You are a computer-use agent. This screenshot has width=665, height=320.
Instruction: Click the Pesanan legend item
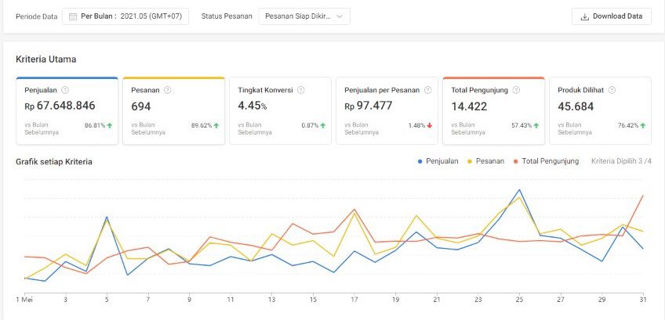(486, 161)
